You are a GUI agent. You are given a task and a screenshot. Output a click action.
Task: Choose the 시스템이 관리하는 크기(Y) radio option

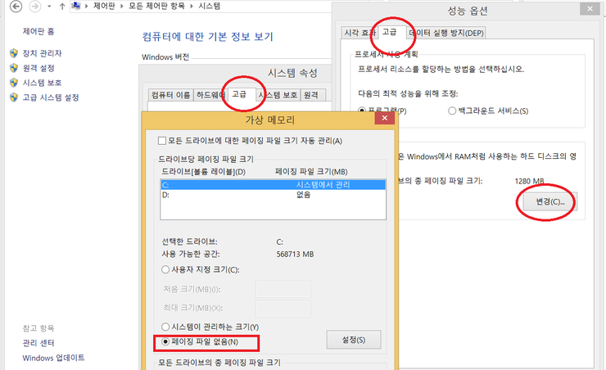210,327
